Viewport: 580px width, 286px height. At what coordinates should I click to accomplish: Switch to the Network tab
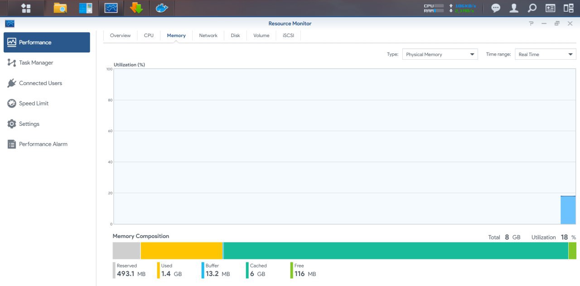click(208, 35)
